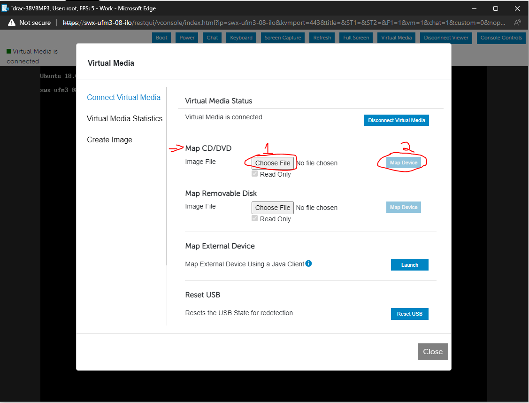Screen dimensions: 529x403
Task: Click the Not secure warning icon
Action: click(12, 23)
